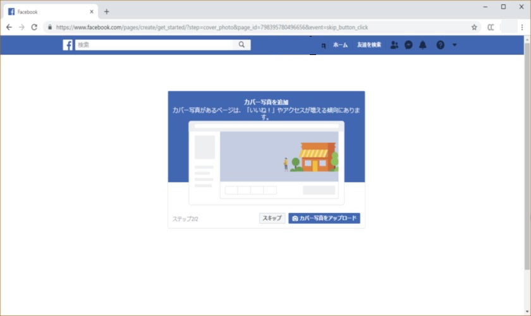This screenshot has height=316, width=531.
Task: Open the friend requests icon
Action: click(394, 45)
